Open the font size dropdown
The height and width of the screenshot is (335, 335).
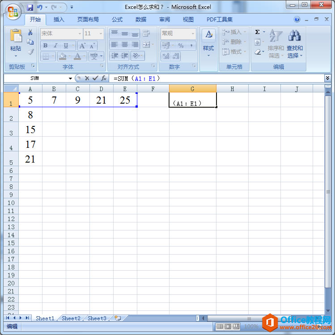coord(101,33)
